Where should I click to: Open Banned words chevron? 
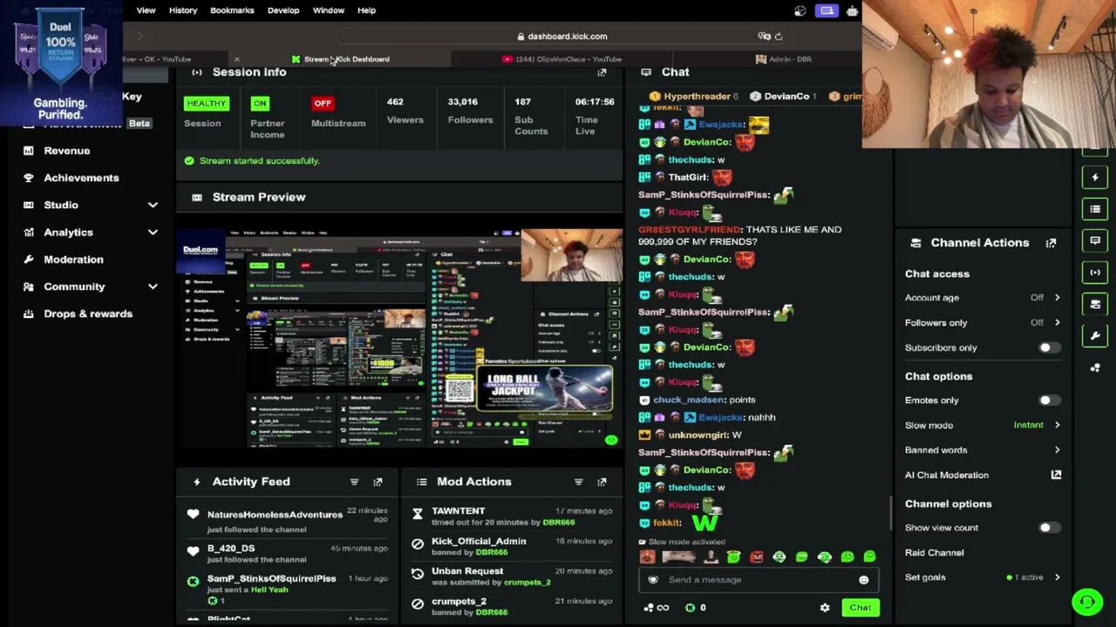pyautogui.click(x=1057, y=450)
